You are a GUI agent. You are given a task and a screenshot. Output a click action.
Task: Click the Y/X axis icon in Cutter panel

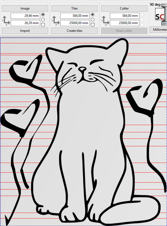pyautogui.click(x=105, y=21)
